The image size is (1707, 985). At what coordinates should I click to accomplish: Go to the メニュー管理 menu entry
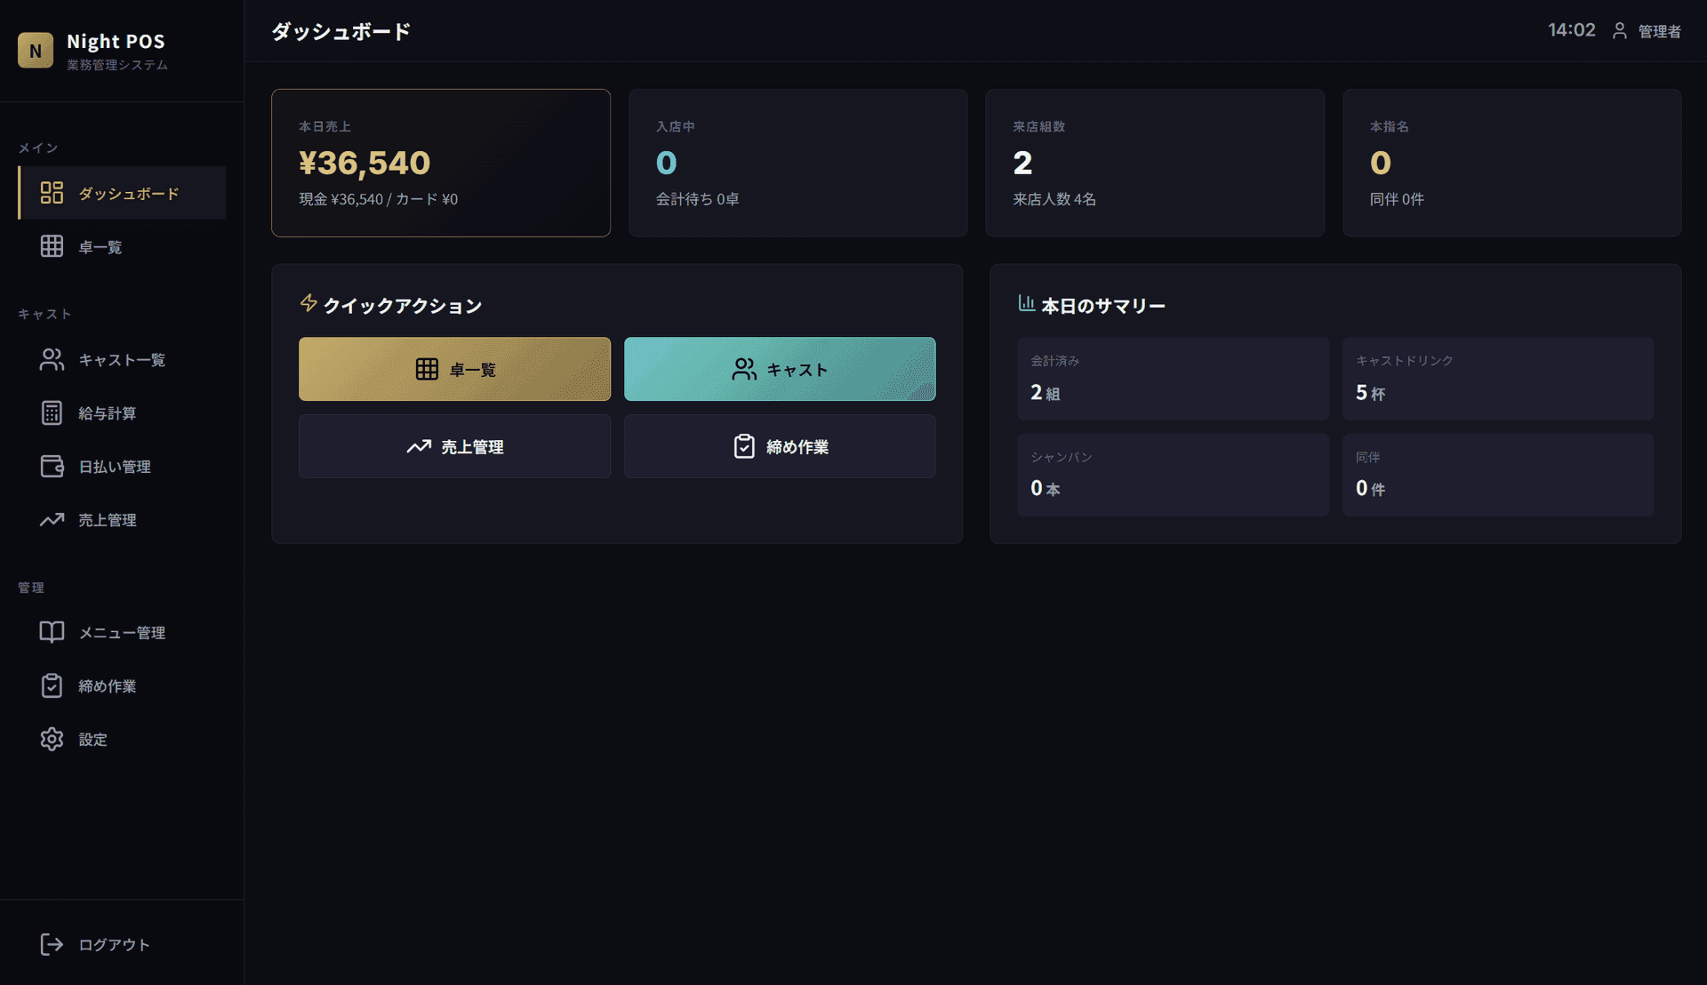tap(122, 632)
